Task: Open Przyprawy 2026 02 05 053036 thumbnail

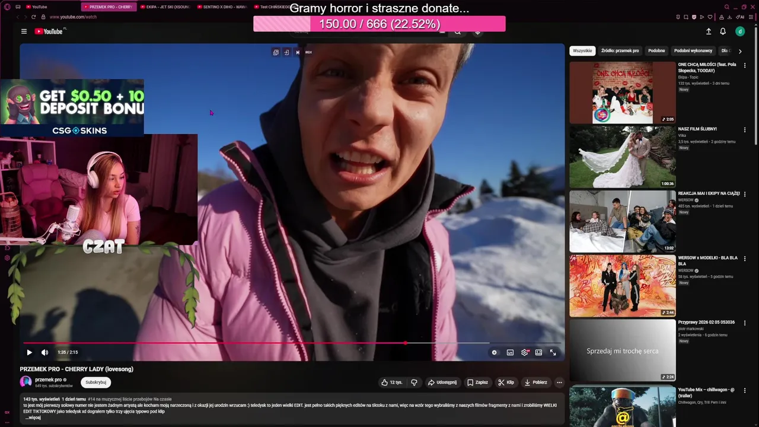Action: tap(622, 350)
